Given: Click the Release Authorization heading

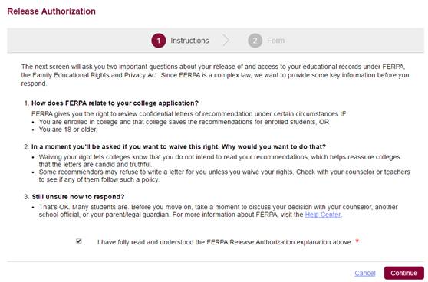Looking at the screenshot, I should [x=51, y=11].
